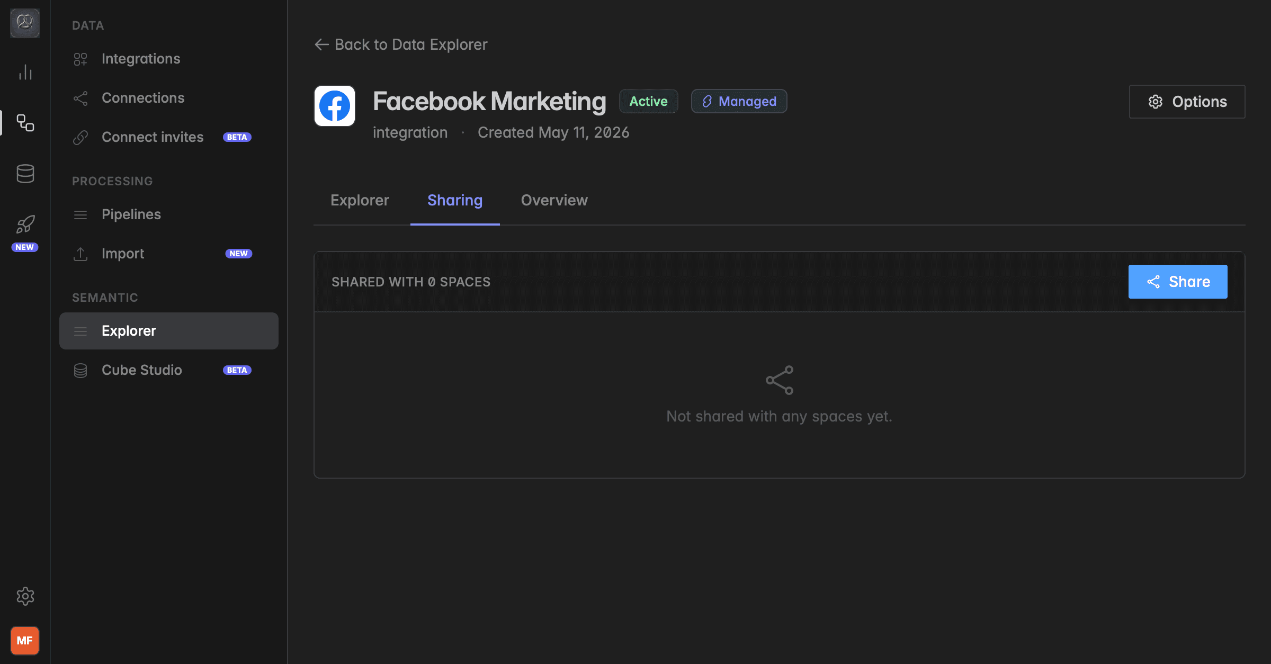Select Explorer under Semantic
The height and width of the screenshot is (664, 1271).
tap(169, 331)
